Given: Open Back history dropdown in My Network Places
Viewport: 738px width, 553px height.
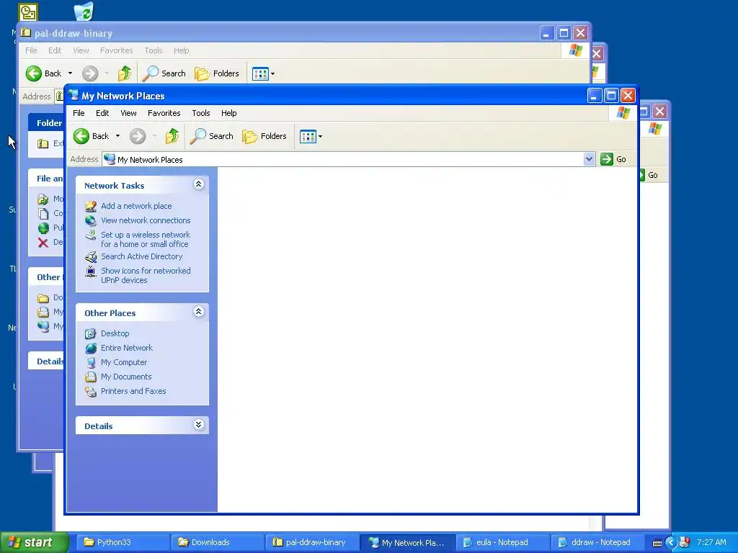Looking at the screenshot, I should pyautogui.click(x=117, y=136).
